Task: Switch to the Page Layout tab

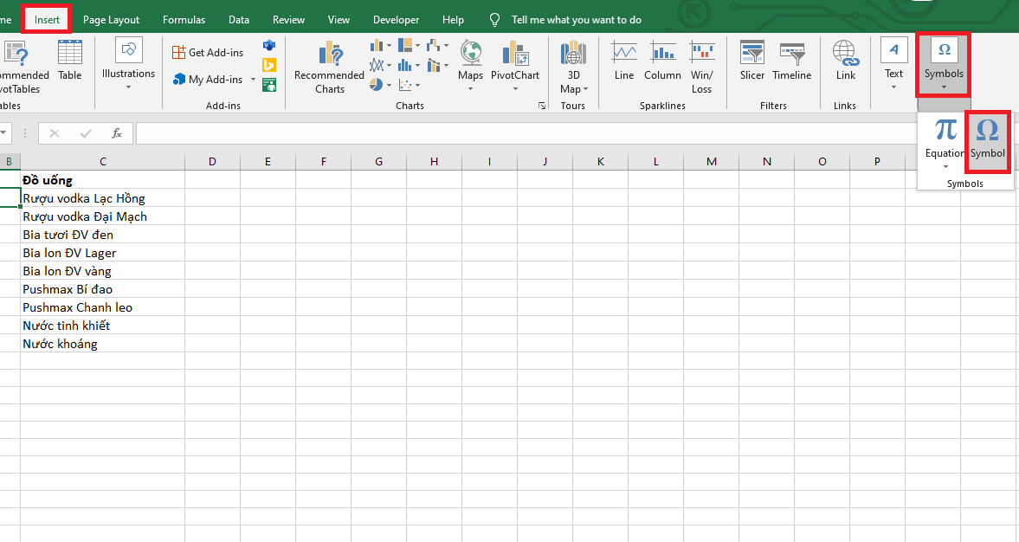Action: [x=111, y=20]
